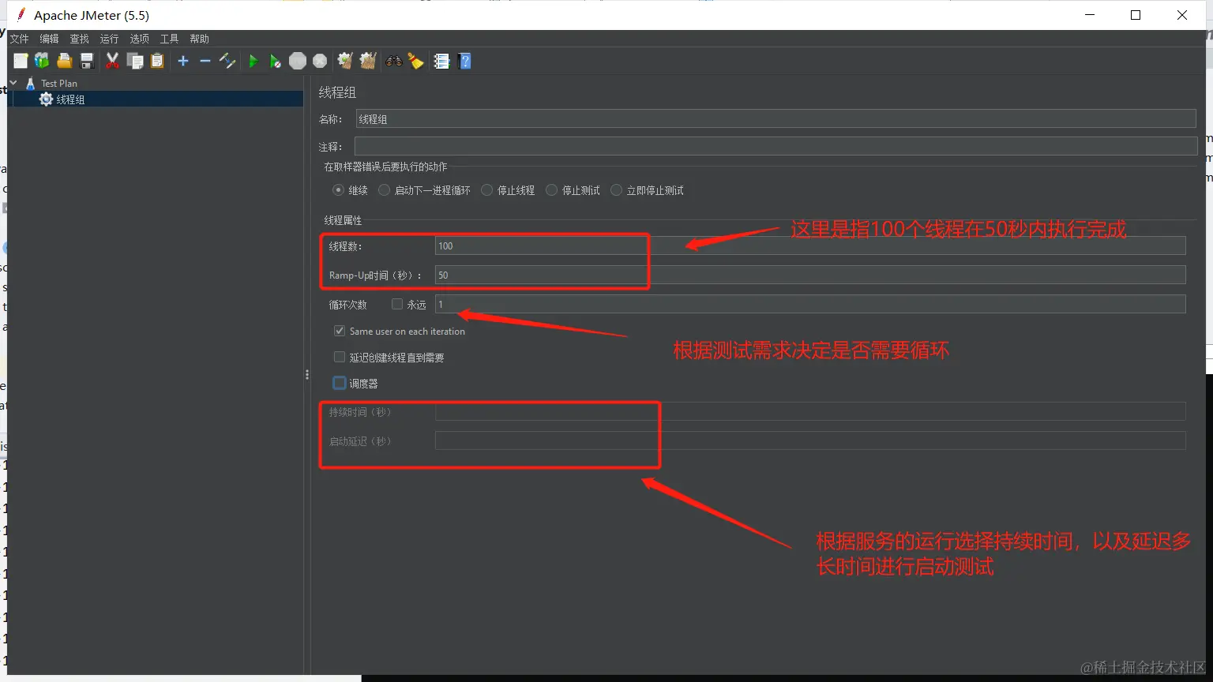The image size is (1213, 682).
Task: Uncheck Same user on each iteration
Action: [x=340, y=331]
